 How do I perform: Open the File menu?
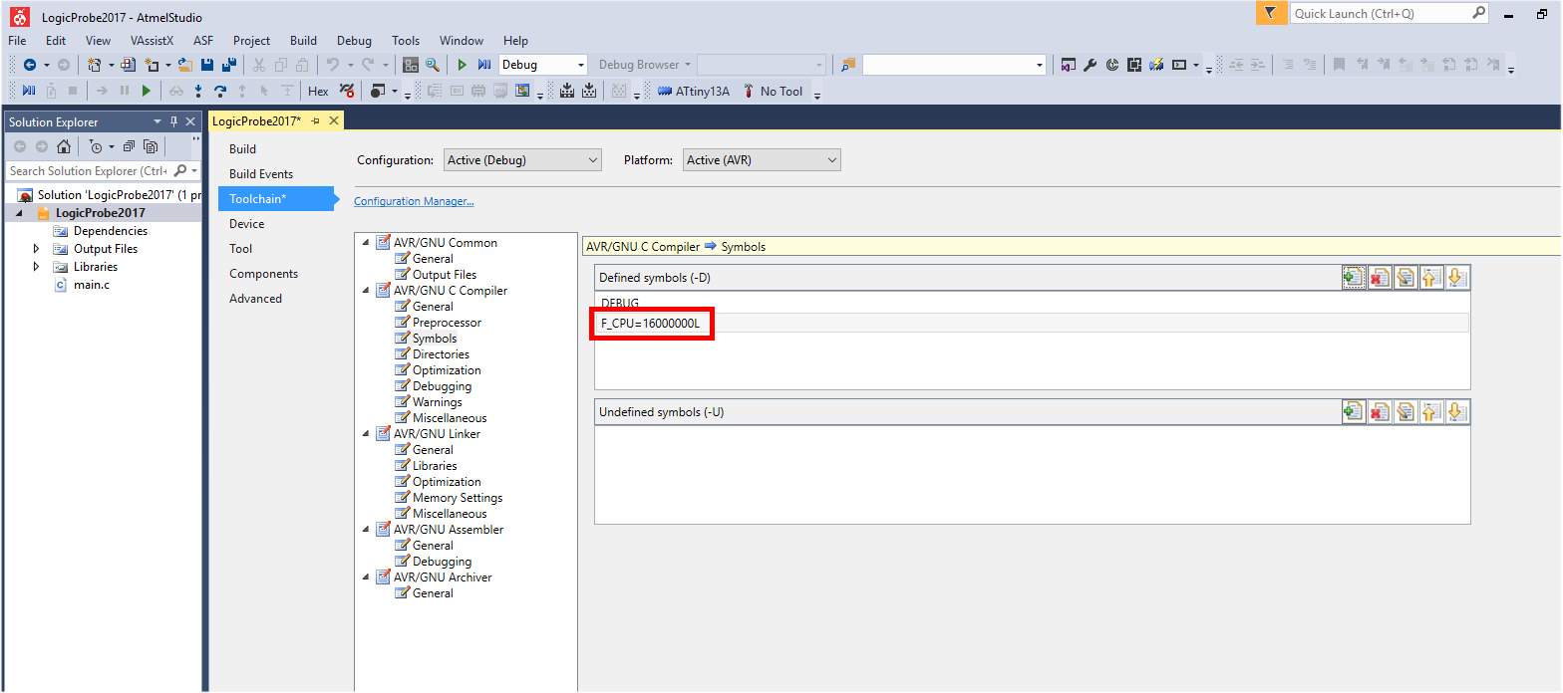17,41
